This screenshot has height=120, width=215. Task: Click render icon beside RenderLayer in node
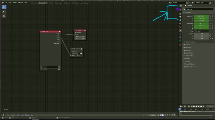[x=59, y=69]
